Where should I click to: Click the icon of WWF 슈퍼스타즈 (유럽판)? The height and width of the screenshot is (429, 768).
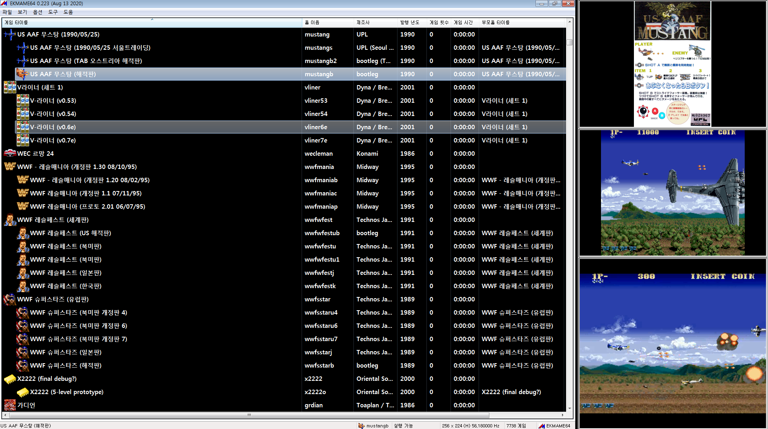(x=10, y=299)
